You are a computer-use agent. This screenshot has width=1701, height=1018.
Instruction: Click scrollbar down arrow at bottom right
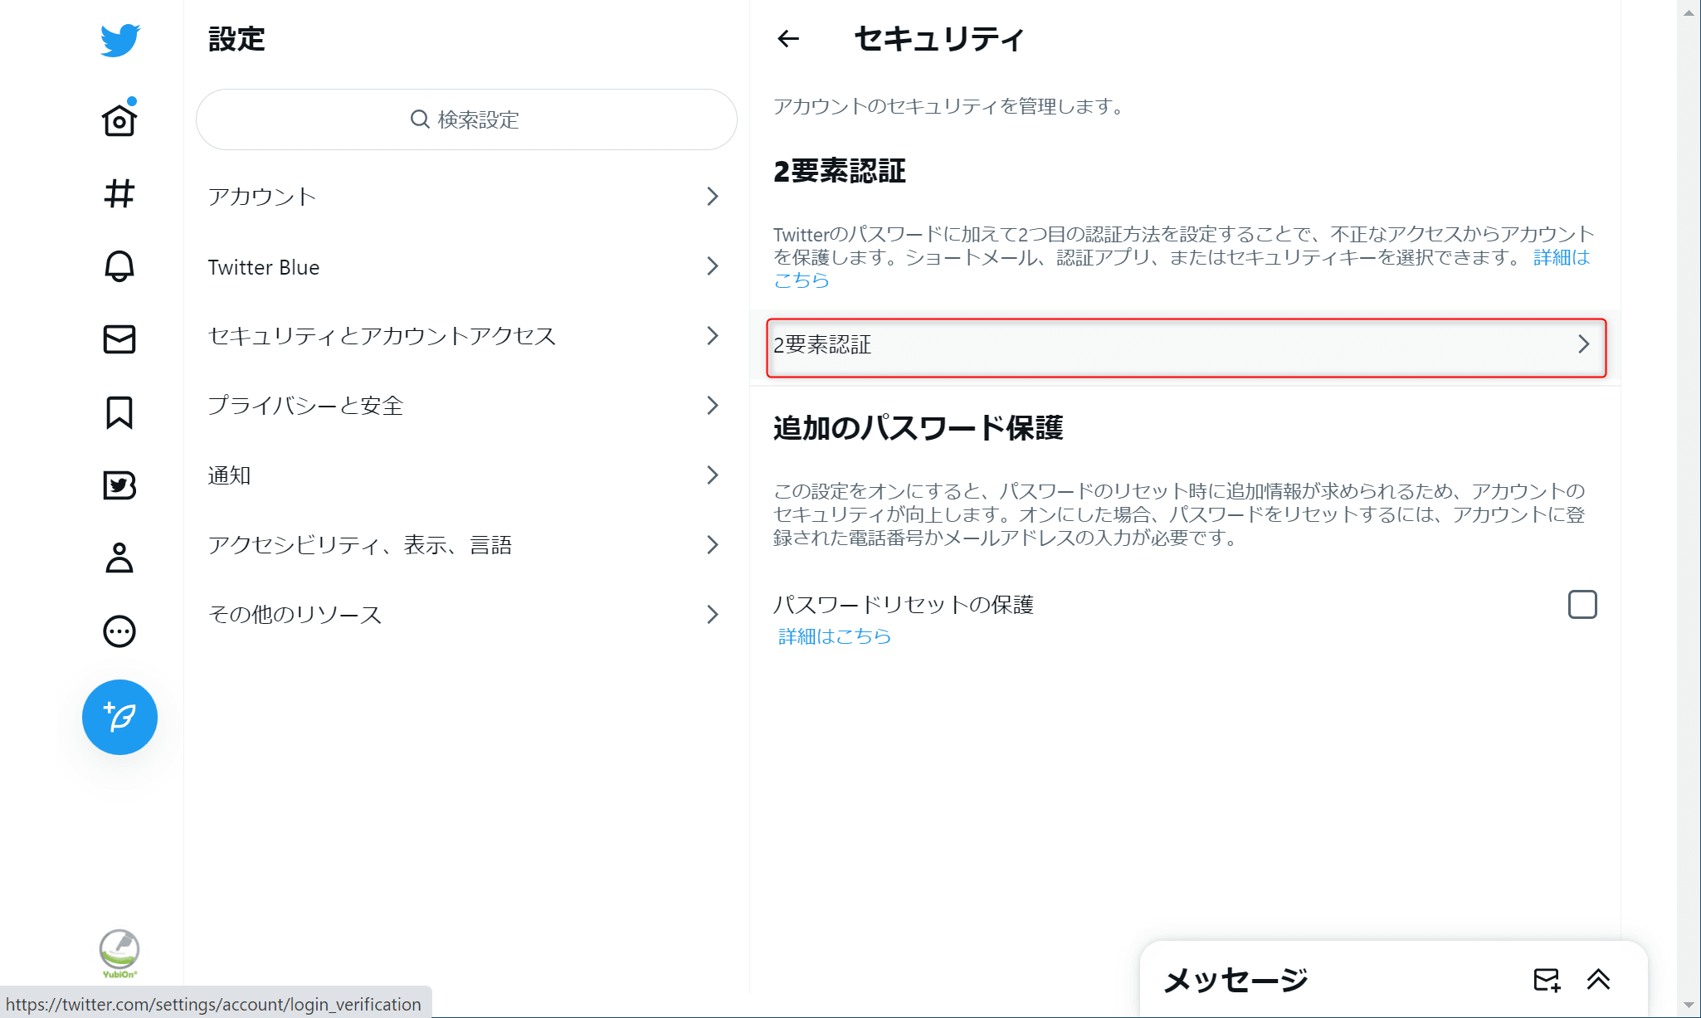pos(1689,1006)
